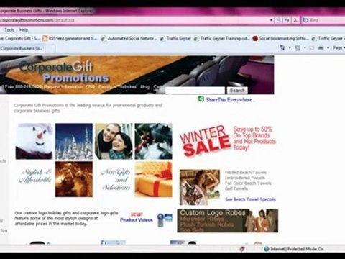345x259 pixels.
Task: Click the Bing search provider icon
Action: pyautogui.click(x=305, y=20)
